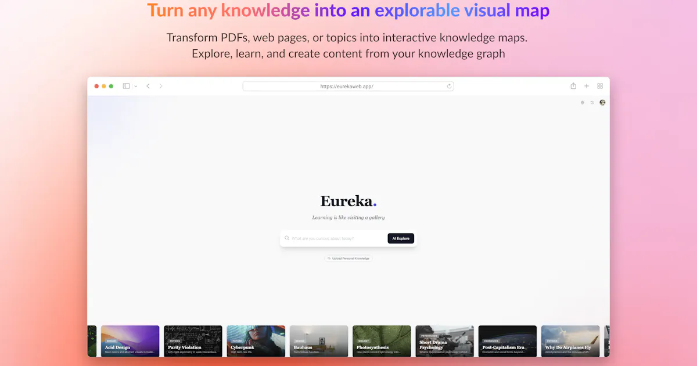The image size is (697, 366).
Task: Open the Why Do Airplanes Fly card
Action: click(x=570, y=341)
